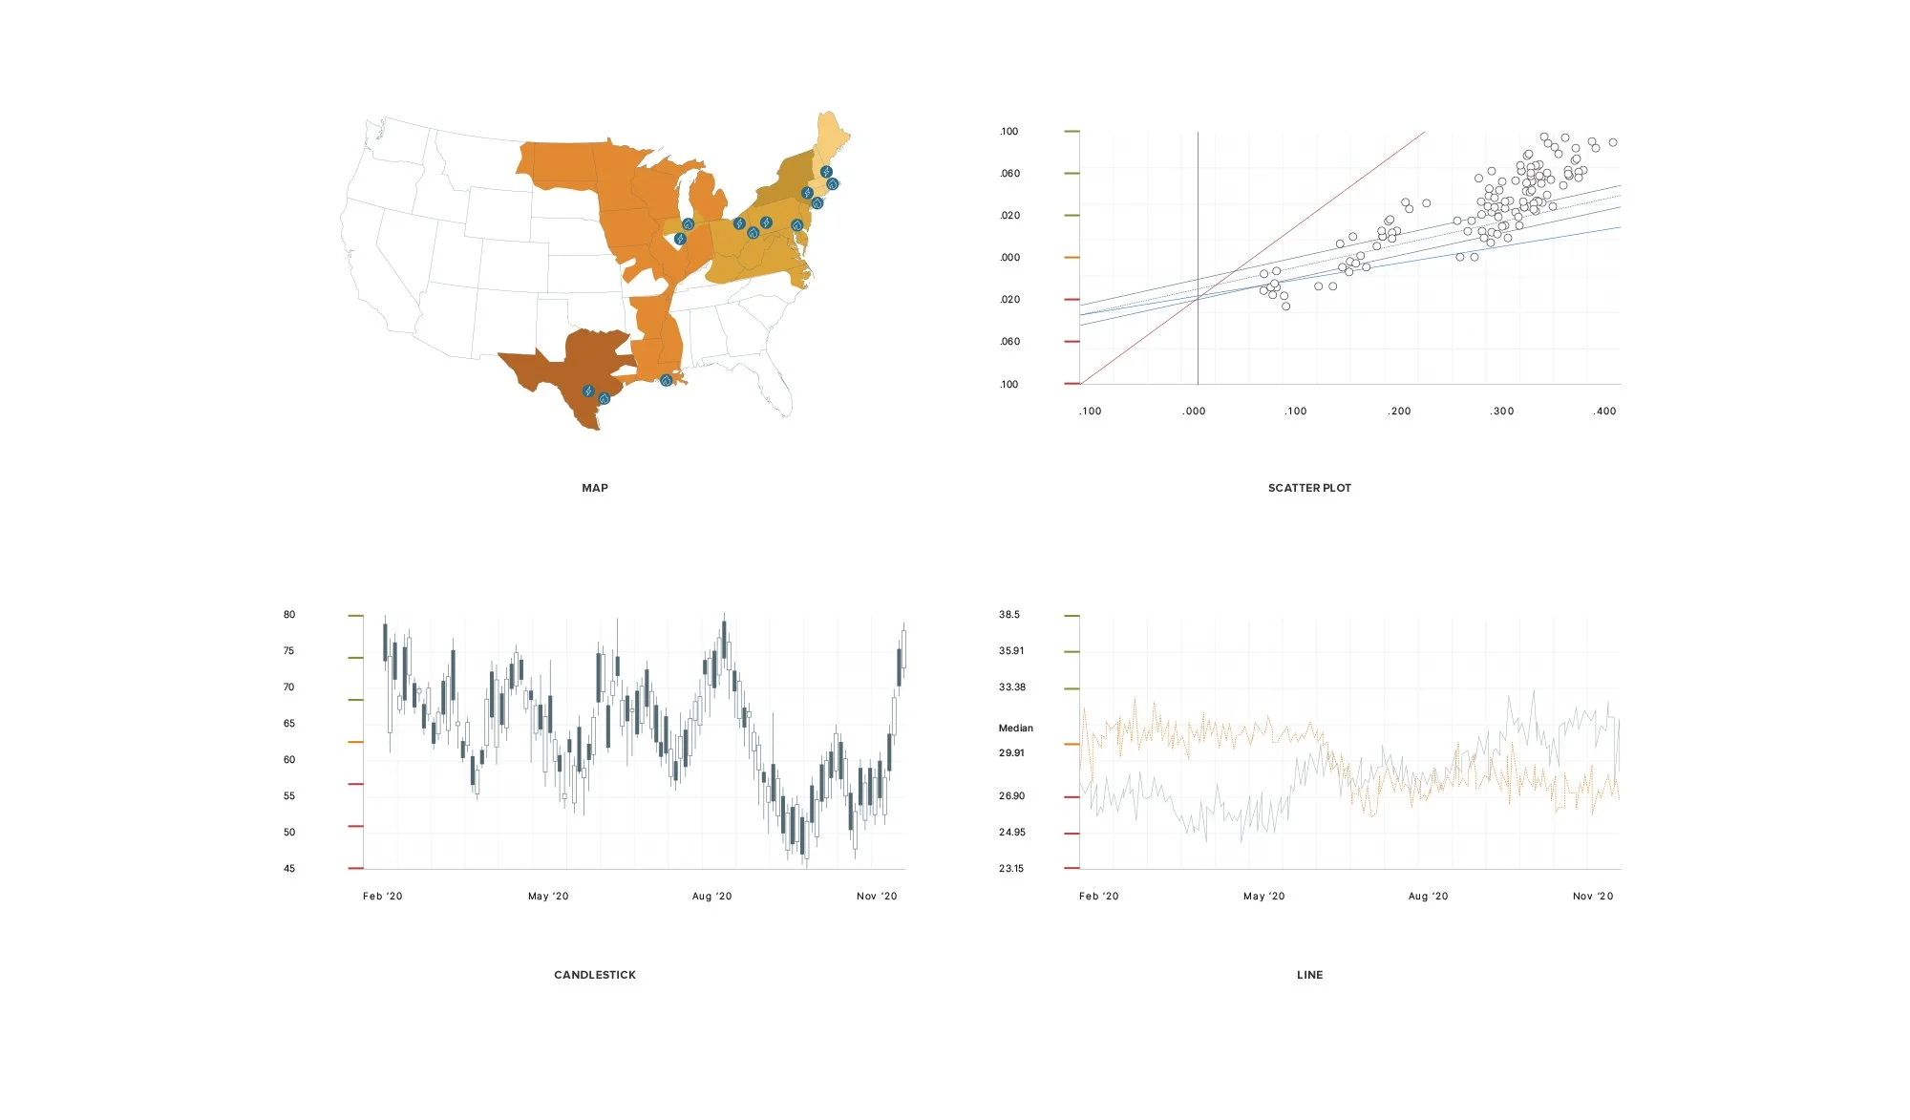Click the MAP chart title
Screen dimensions: 1910x1120
pos(594,488)
